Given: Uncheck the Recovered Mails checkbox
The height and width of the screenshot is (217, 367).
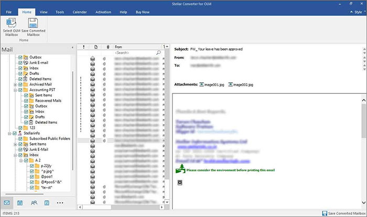Looking at the screenshot, I should coord(26,101).
